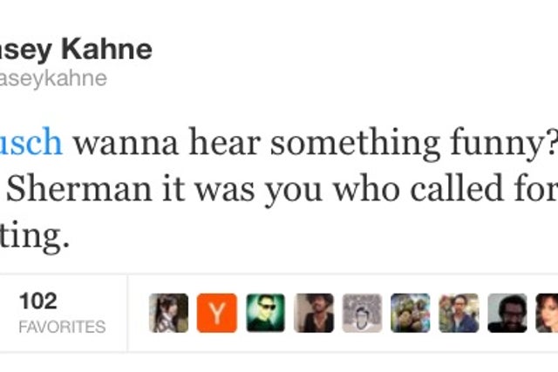558x372 pixels.
Task: Open first favoriter avatar of dark-haired woman
Action: [x=168, y=313]
